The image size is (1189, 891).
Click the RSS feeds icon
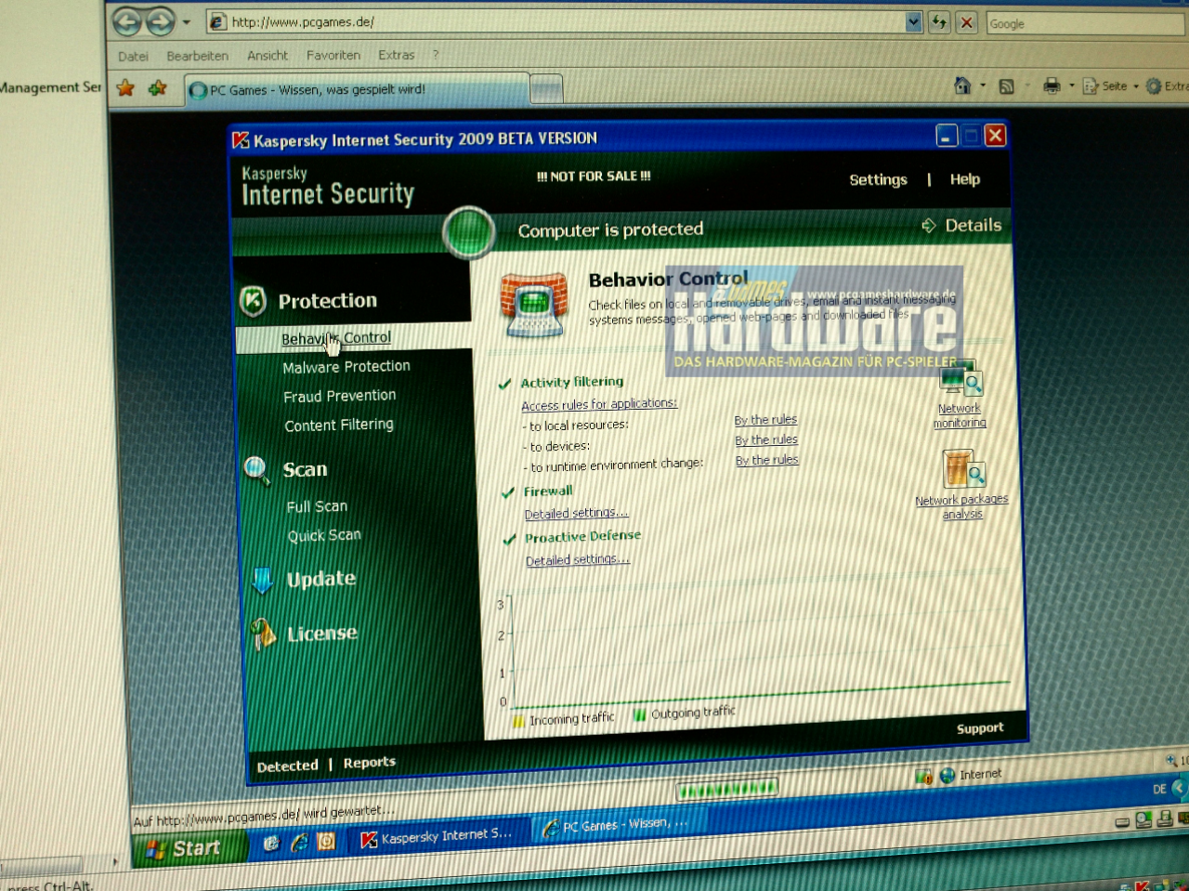[1006, 86]
